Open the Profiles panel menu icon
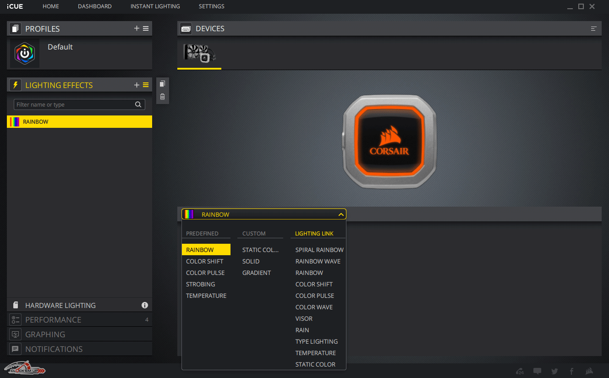The height and width of the screenshot is (378, 609). [146, 28]
